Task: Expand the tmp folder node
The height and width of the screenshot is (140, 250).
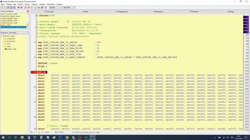Action: tap(4, 46)
